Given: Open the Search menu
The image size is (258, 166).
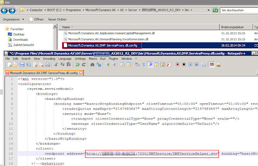Looking at the screenshot, I should pyautogui.click(x=26, y=59).
